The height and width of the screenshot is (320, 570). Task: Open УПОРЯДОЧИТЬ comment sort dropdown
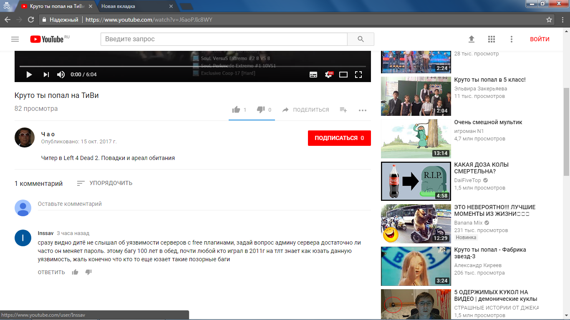click(x=104, y=183)
